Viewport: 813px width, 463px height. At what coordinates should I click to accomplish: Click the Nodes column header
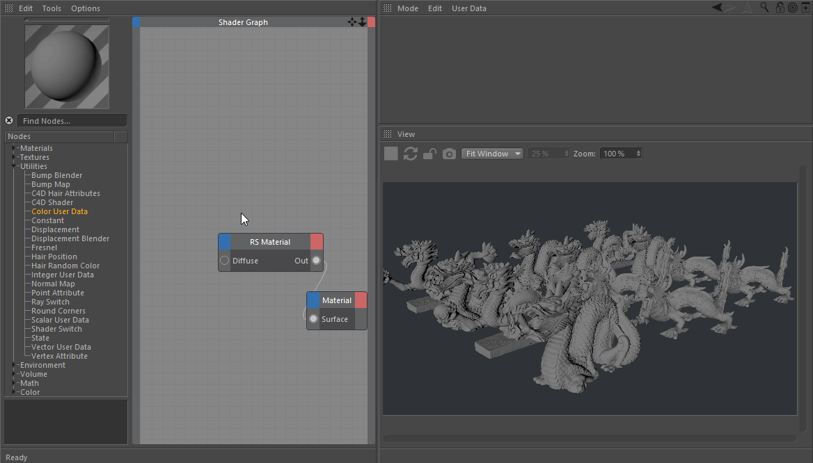coord(59,137)
